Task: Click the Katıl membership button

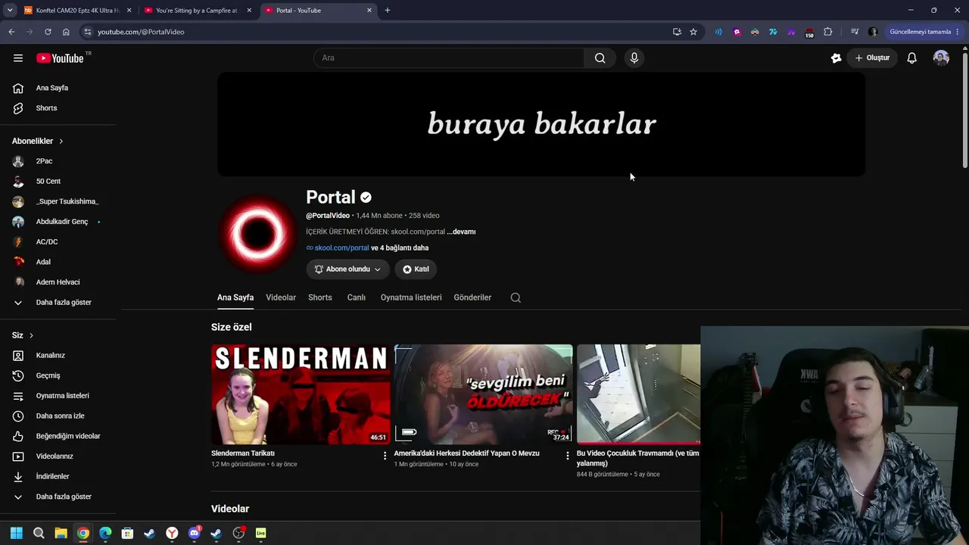Action: pos(416,269)
